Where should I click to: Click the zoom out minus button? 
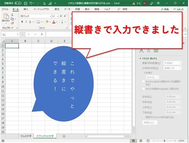point(154,141)
